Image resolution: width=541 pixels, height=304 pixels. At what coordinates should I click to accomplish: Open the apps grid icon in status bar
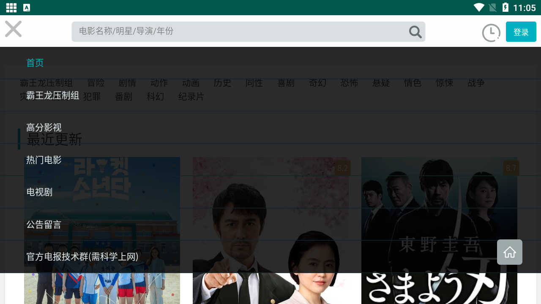pyautogui.click(x=11, y=8)
